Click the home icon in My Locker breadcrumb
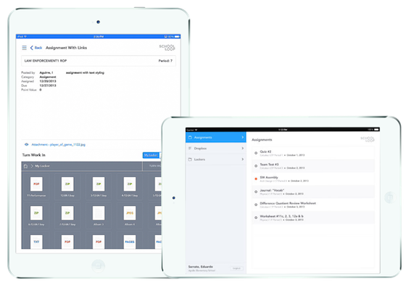 [25, 166]
